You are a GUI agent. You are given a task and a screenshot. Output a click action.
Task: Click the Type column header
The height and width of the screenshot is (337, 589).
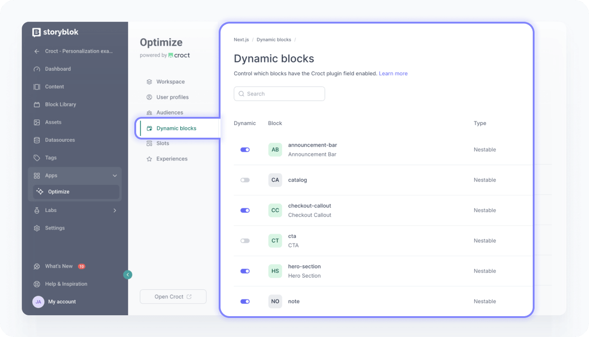[480, 123]
